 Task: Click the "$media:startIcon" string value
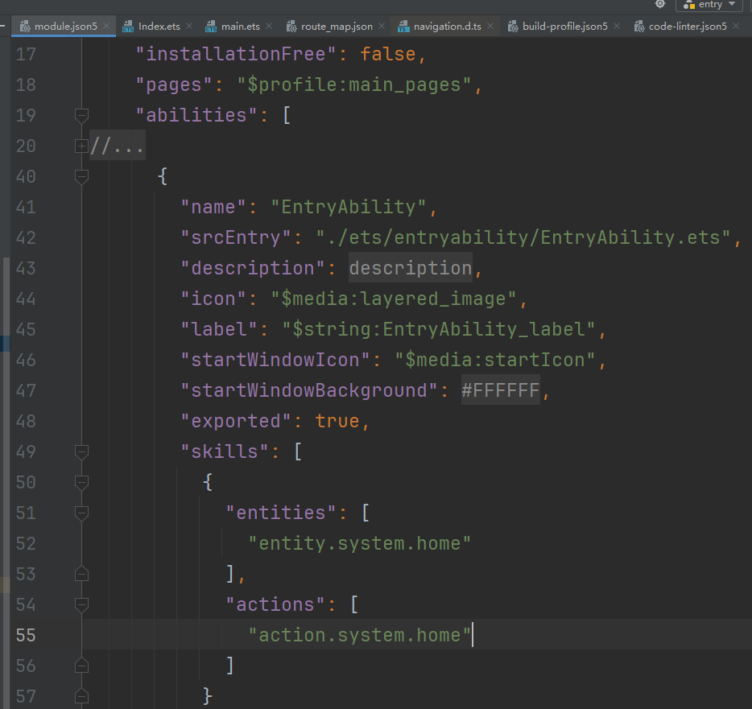(x=494, y=360)
